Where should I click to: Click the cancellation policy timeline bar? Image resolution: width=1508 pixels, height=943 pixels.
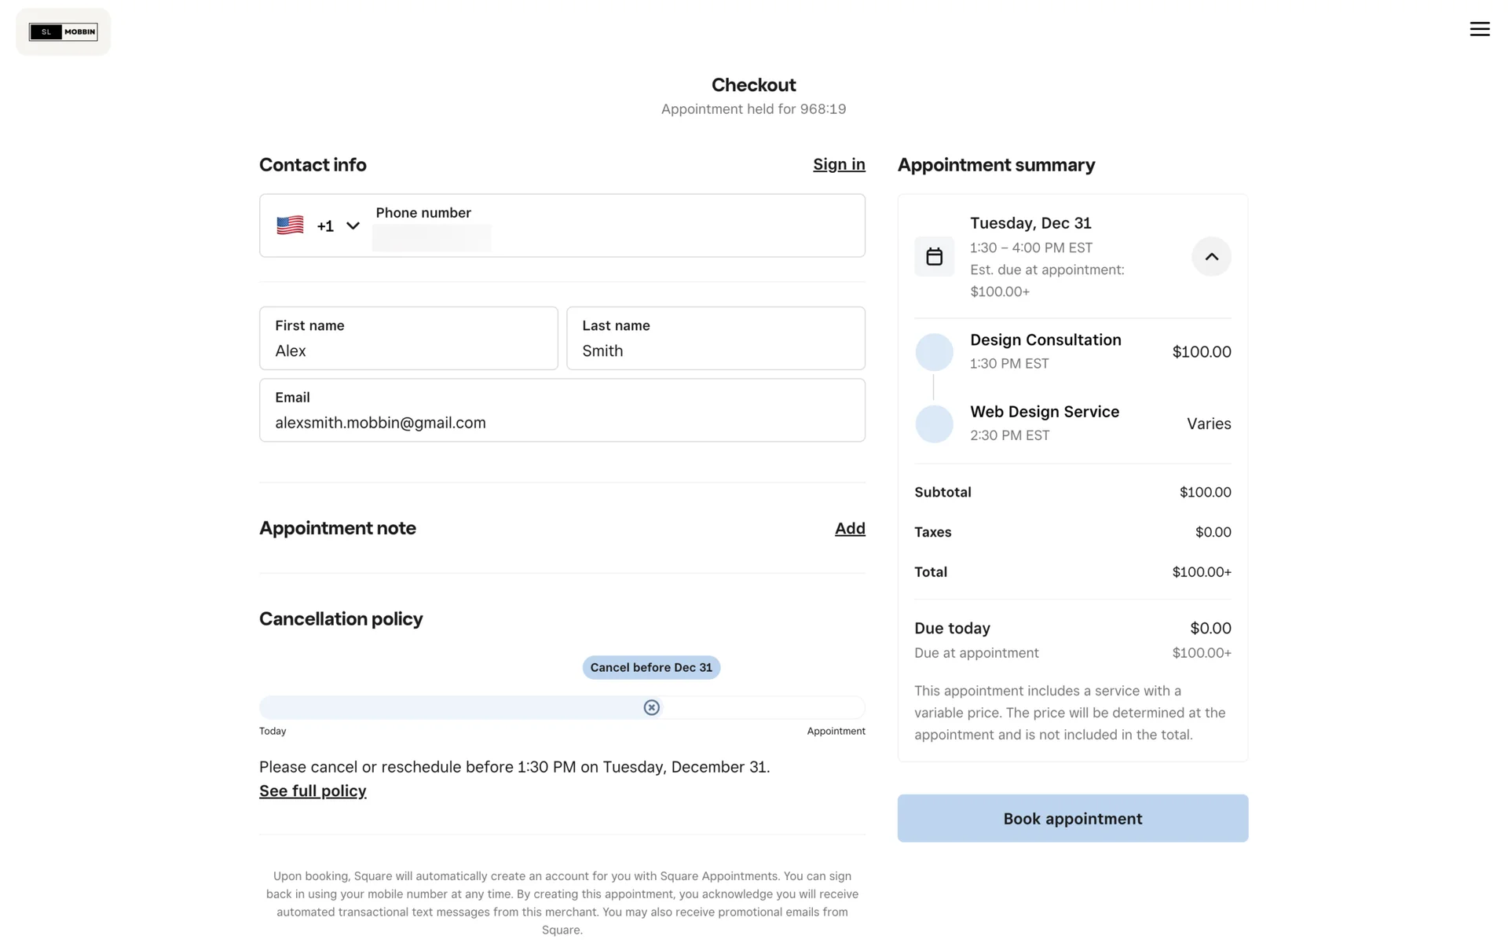pos(456,707)
